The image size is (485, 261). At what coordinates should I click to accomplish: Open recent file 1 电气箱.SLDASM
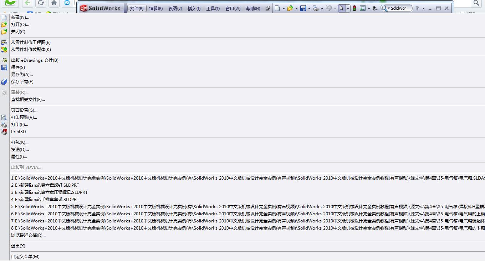[248, 178]
